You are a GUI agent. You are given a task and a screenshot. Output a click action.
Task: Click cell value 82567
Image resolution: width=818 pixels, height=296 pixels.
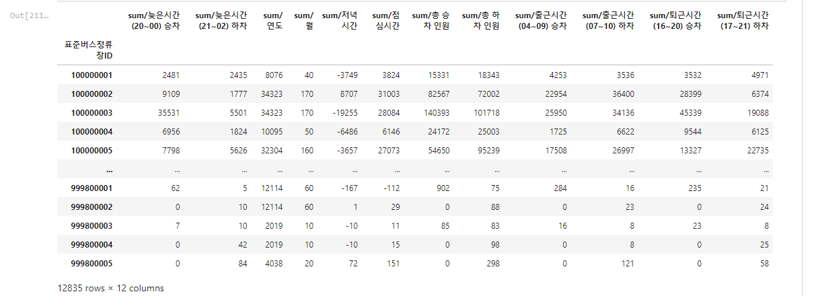tap(439, 94)
